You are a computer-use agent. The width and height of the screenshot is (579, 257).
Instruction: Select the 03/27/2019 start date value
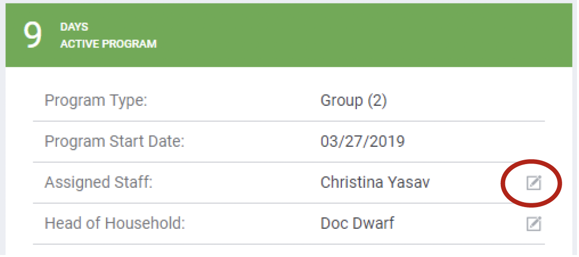click(x=362, y=142)
